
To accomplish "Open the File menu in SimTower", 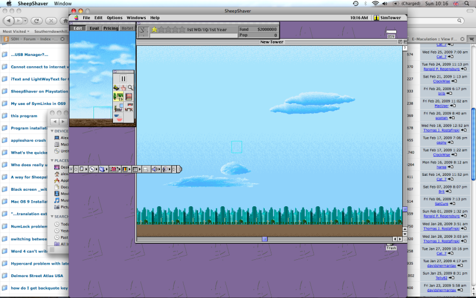I will click(x=86, y=18).
